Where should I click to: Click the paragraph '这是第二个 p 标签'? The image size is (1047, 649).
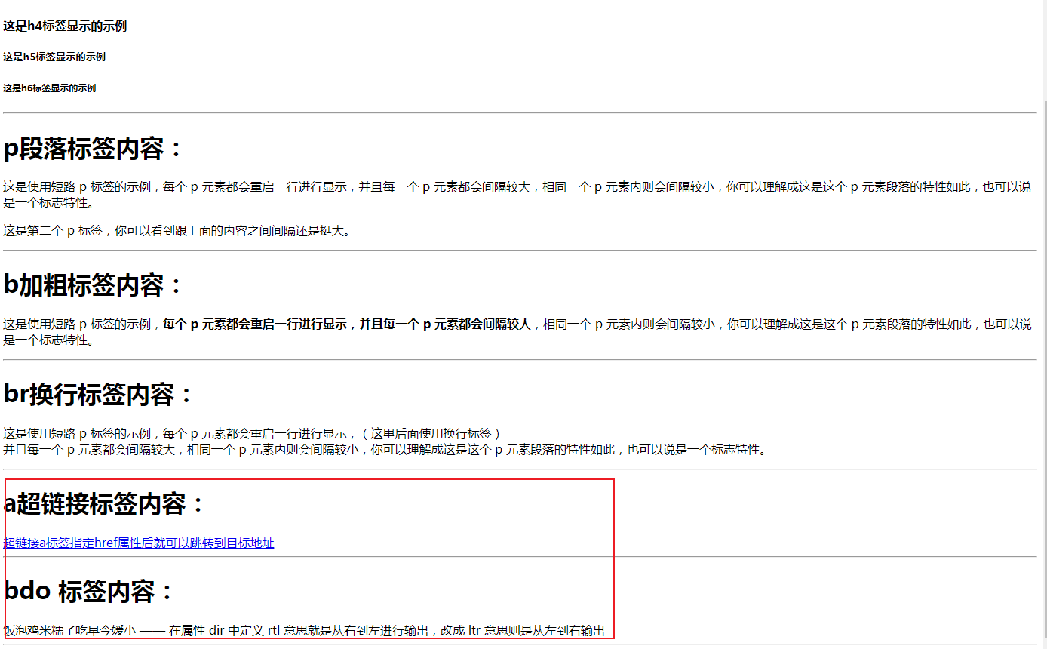click(x=177, y=231)
